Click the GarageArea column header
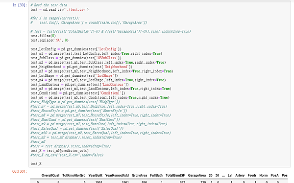294x183 pixels. [197, 176]
